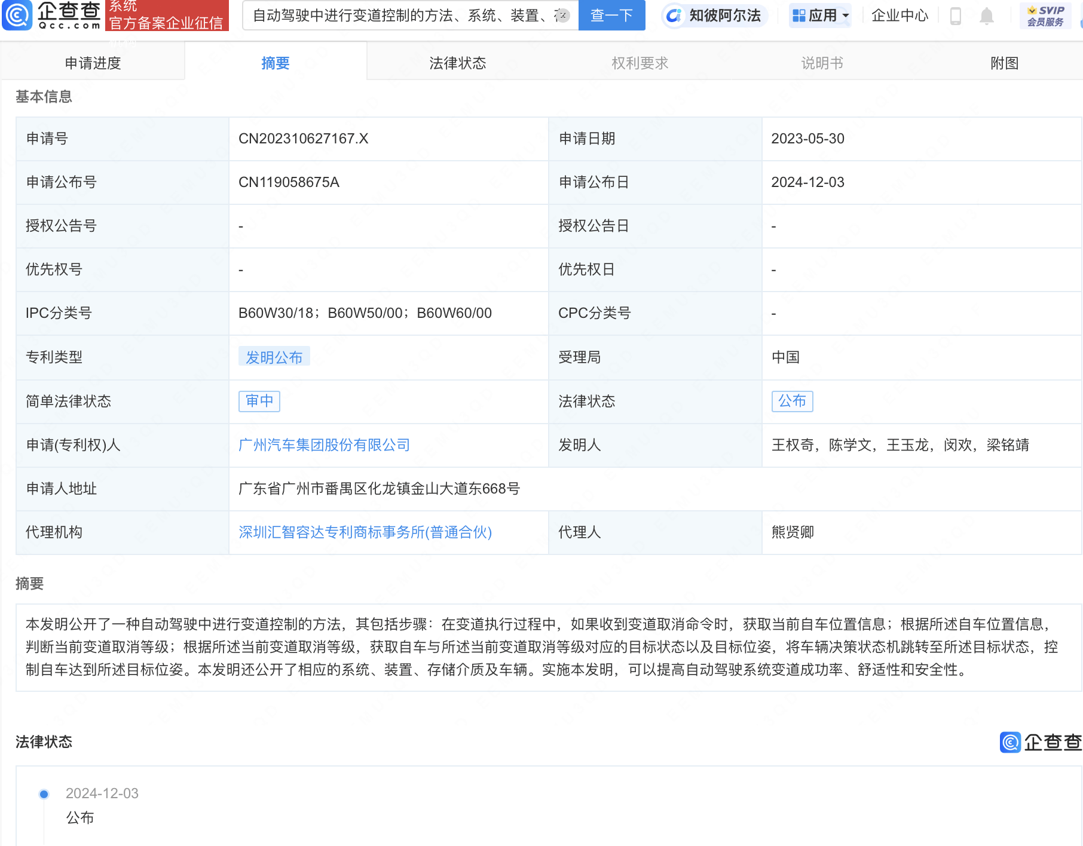
Task: Click the 应用 grid icon
Action: pos(799,16)
